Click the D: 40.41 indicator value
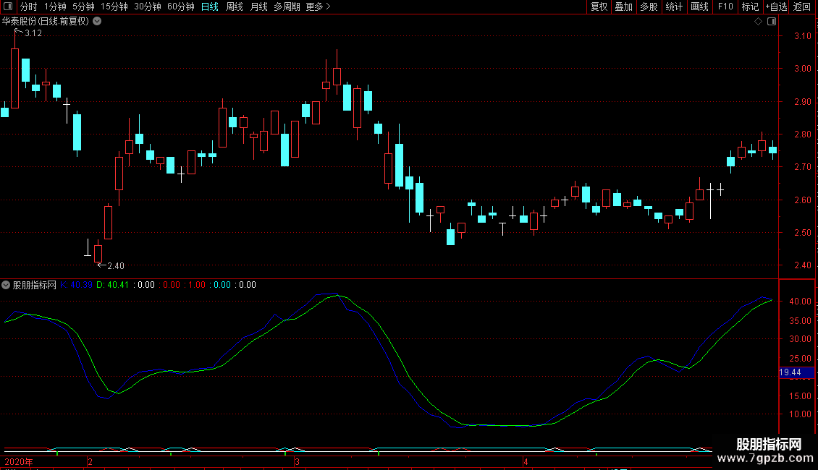Screen dimensions: 818x470 tap(113, 285)
